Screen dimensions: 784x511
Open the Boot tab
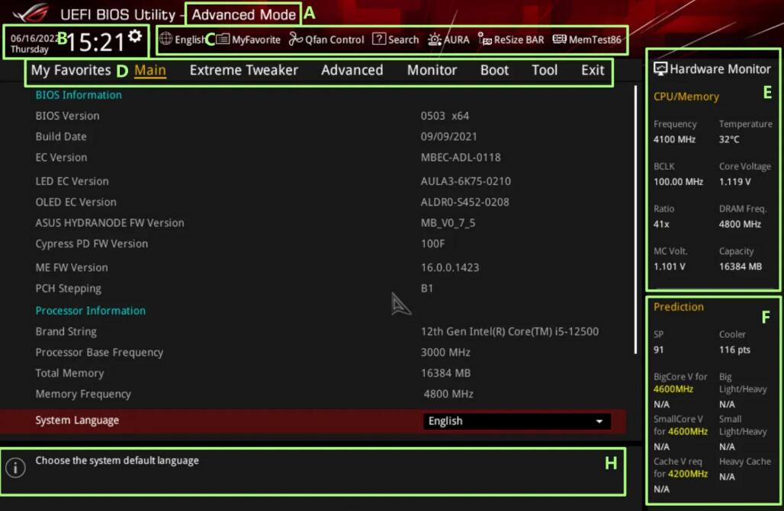coord(494,70)
